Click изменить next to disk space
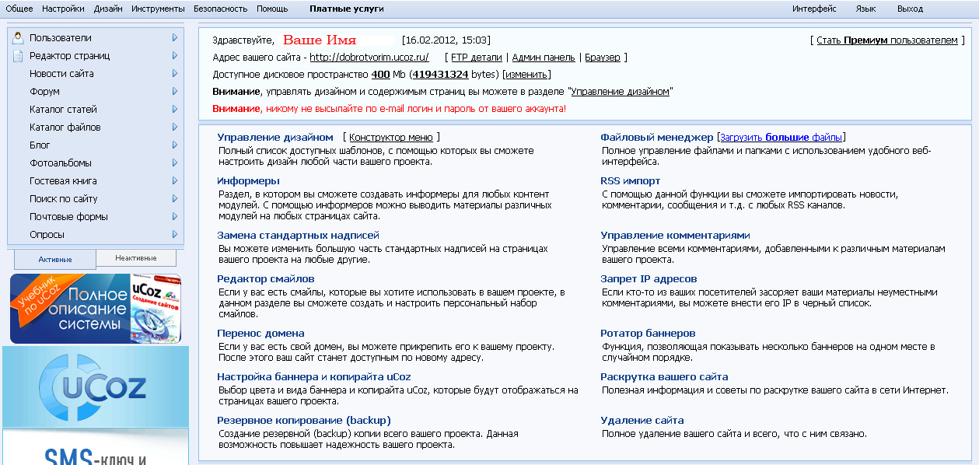Screen dimensions: 979x465 [527, 75]
